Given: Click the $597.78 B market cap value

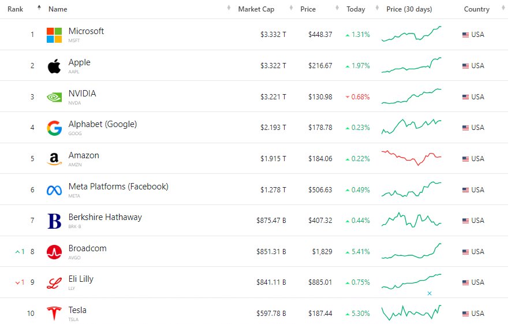Looking at the screenshot, I should [x=271, y=314].
